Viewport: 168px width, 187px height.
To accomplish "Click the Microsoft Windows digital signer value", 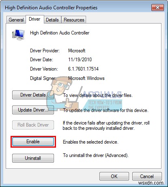I will 86,78.
